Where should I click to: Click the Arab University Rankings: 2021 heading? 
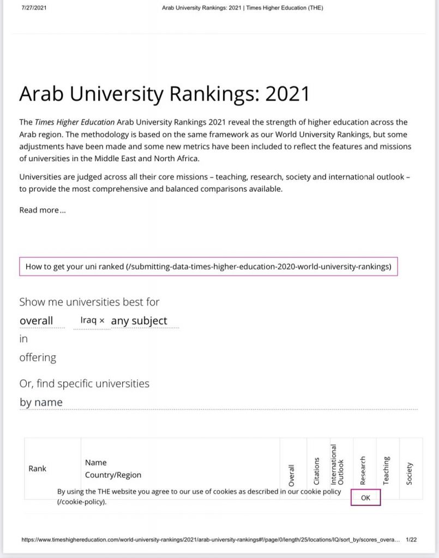click(165, 94)
